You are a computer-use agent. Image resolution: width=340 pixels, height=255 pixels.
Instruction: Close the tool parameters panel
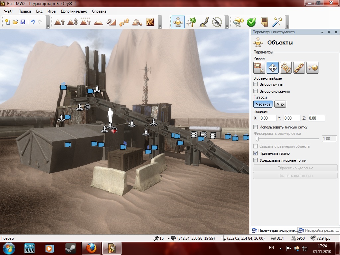(336, 32)
